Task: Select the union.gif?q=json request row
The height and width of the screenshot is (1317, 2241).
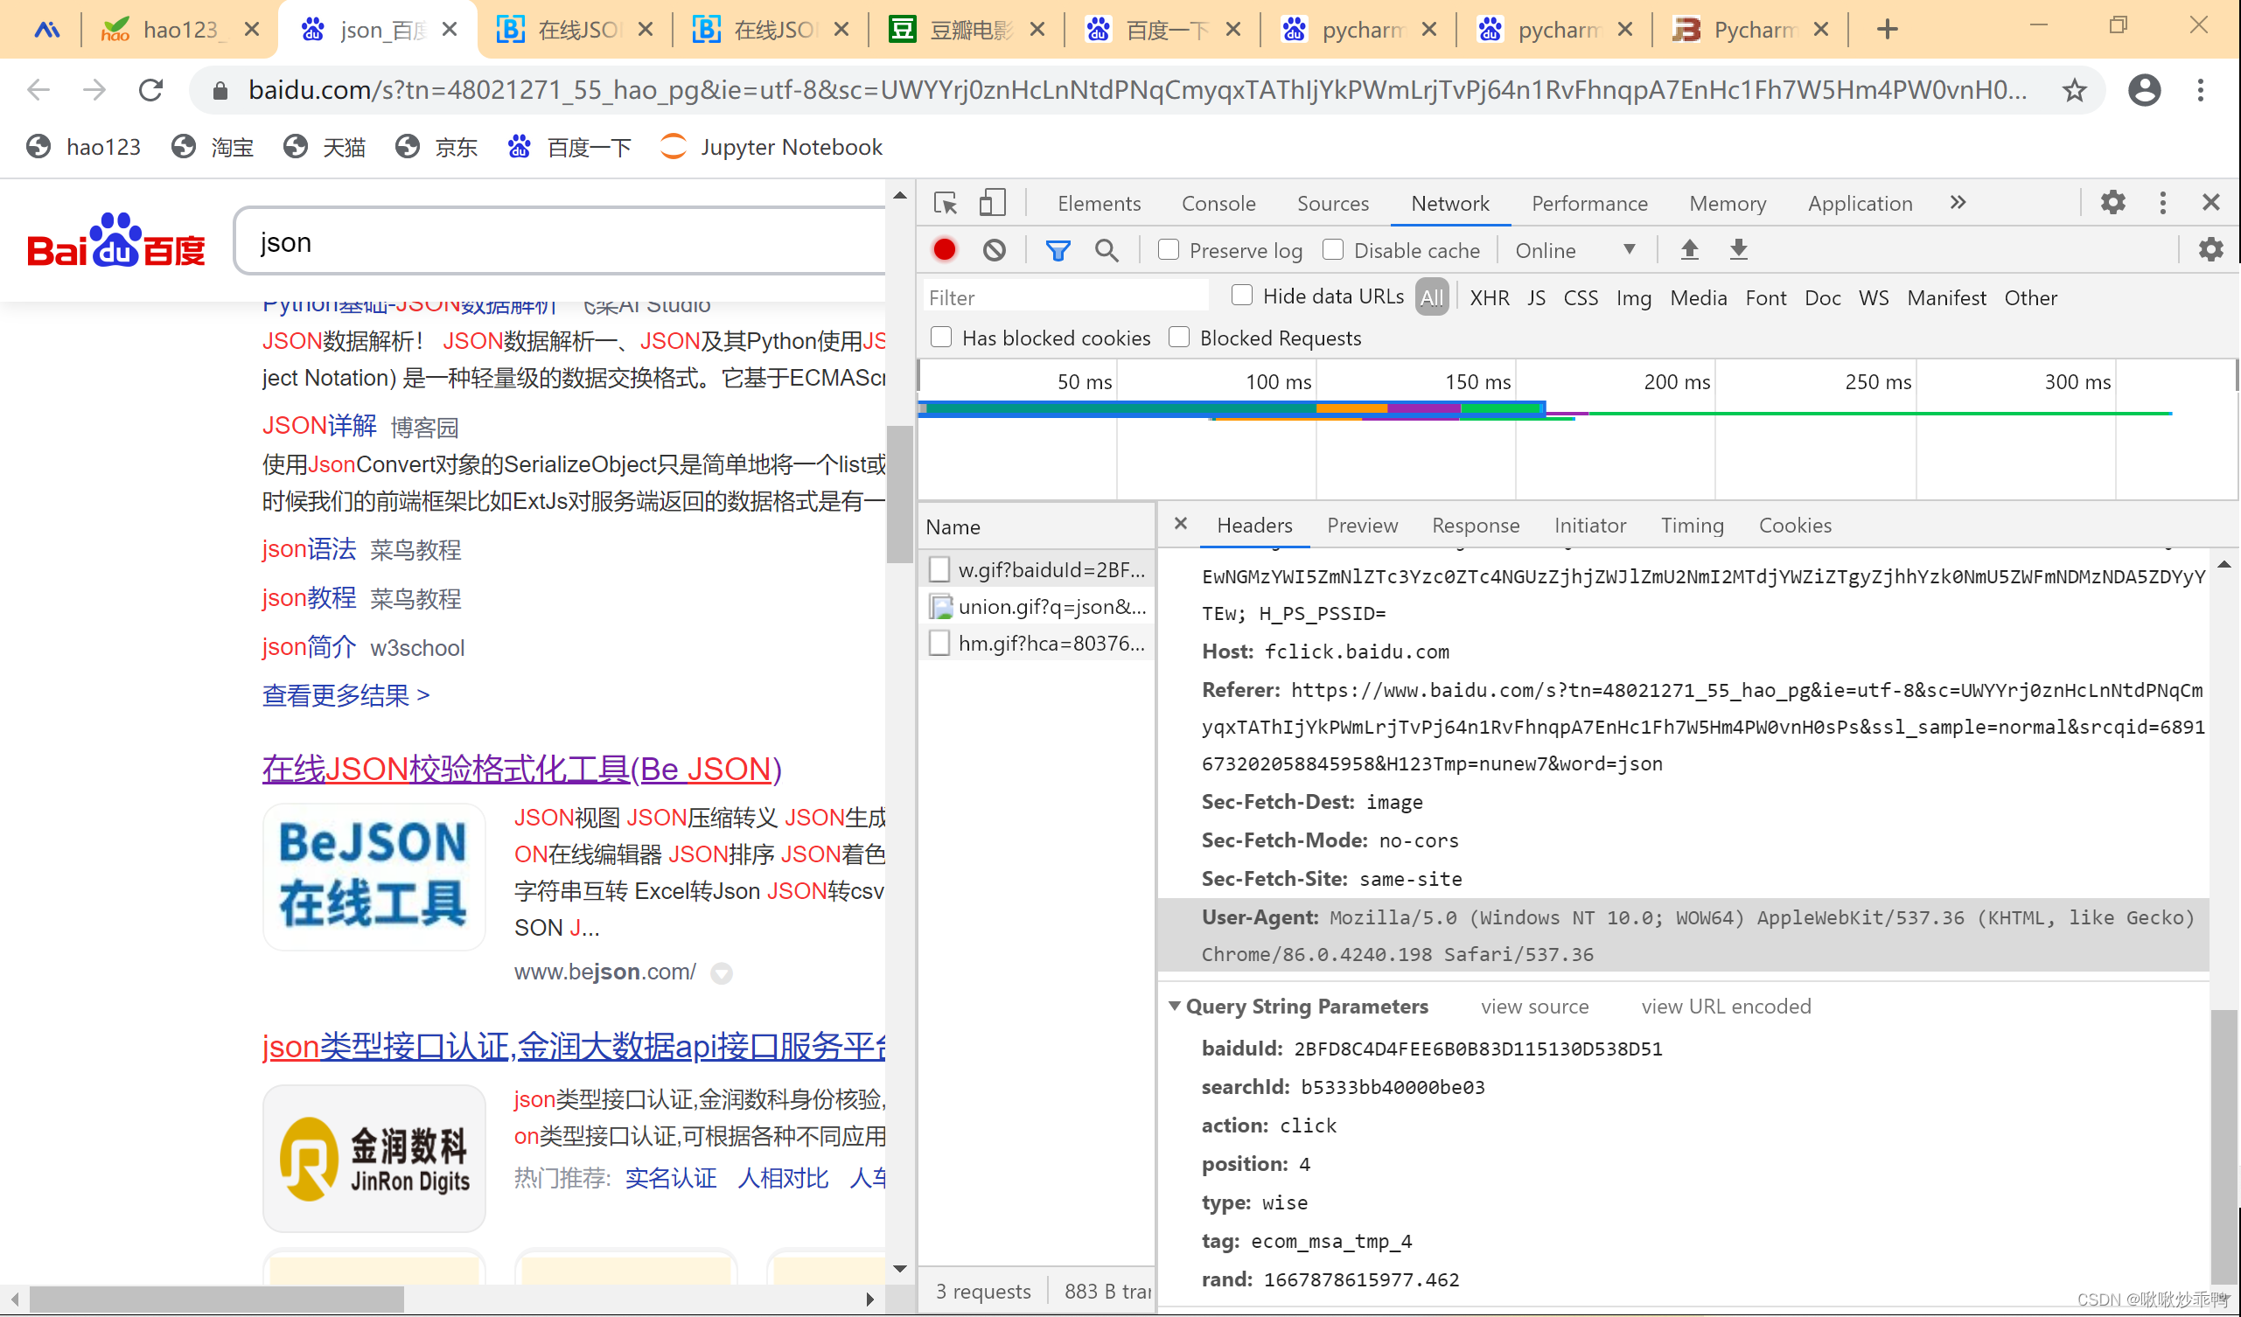Action: coord(1037,607)
